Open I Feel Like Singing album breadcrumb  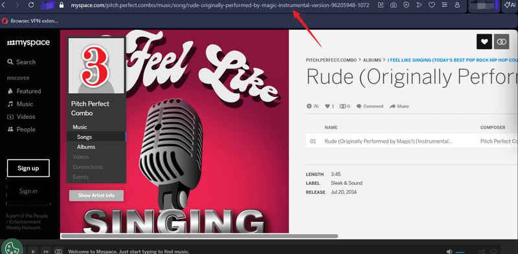(452, 60)
